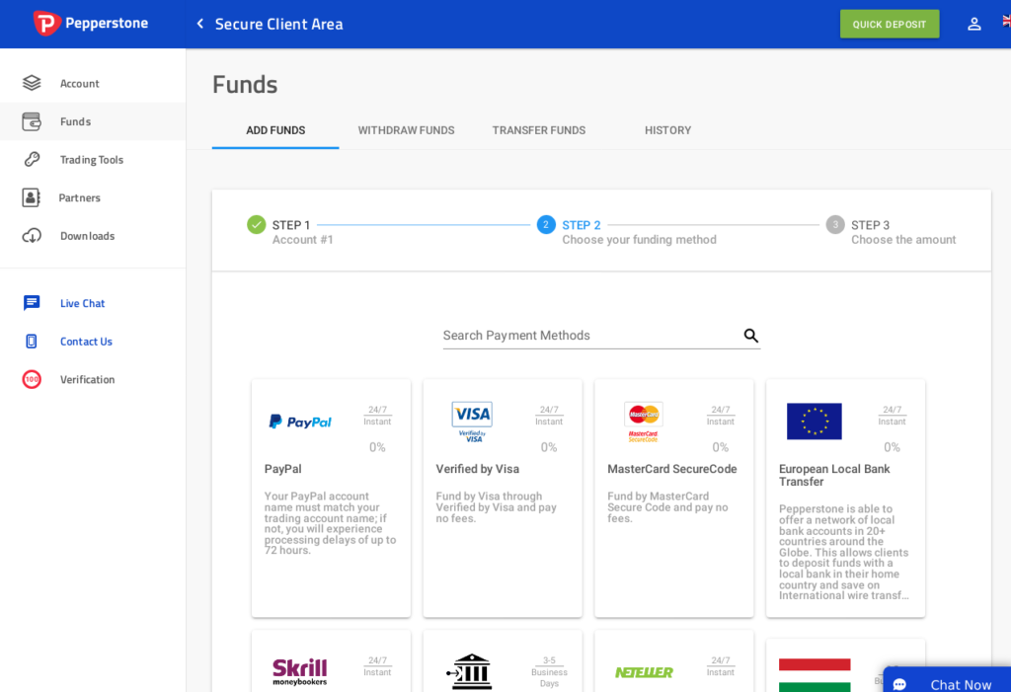Switch to the Withdraw Funds tab

coord(406,130)
